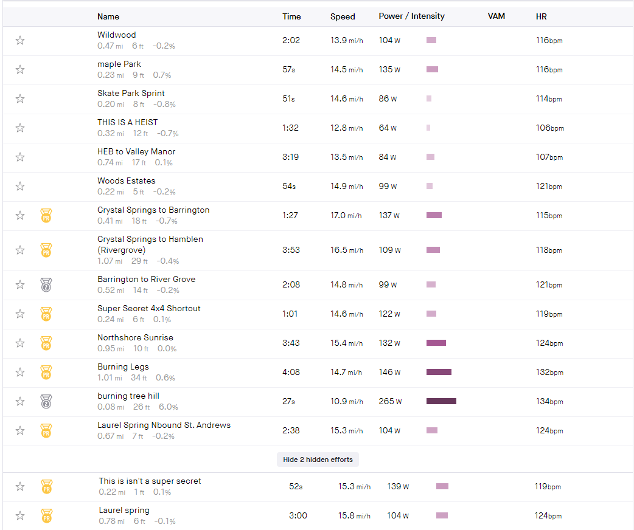Expand the THIS IS A HEIST segment row
634x530 pixels.
point(318,128)
